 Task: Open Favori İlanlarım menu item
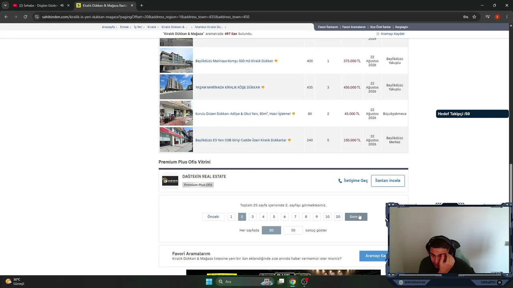pos(328,27)
